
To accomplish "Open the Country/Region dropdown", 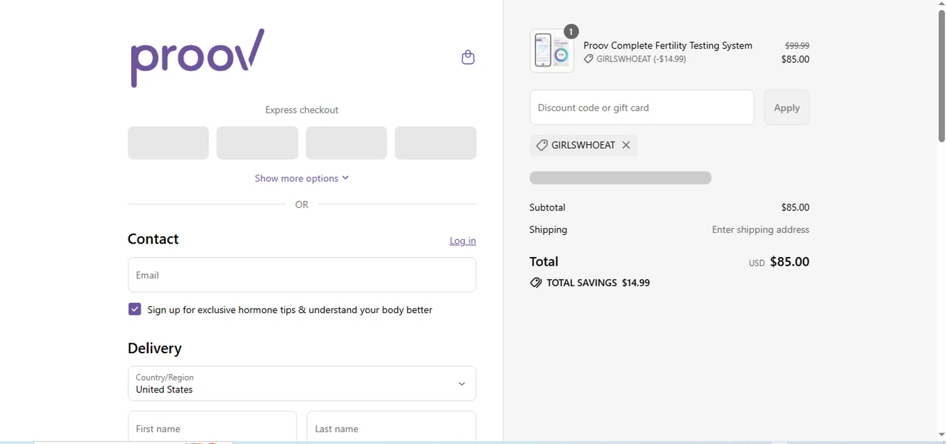I will pos(302,384).
